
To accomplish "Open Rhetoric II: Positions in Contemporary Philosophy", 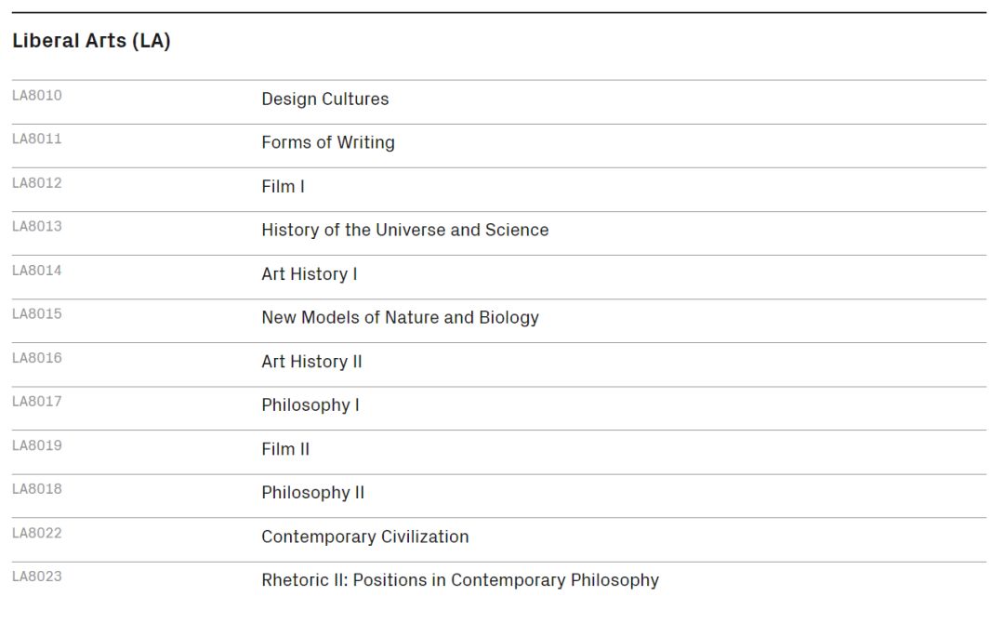I will 460,580.
